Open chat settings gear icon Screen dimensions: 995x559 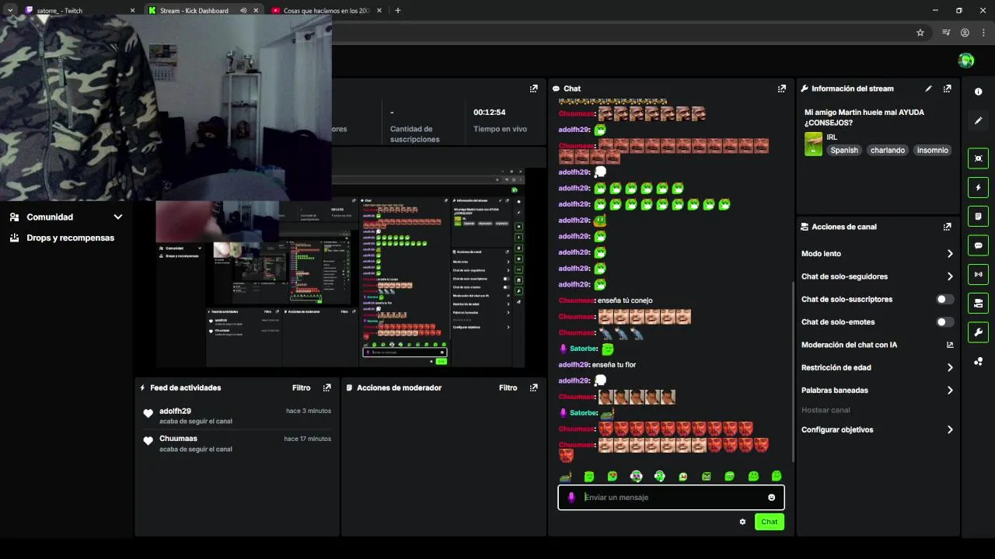click(x=742, y=522)
